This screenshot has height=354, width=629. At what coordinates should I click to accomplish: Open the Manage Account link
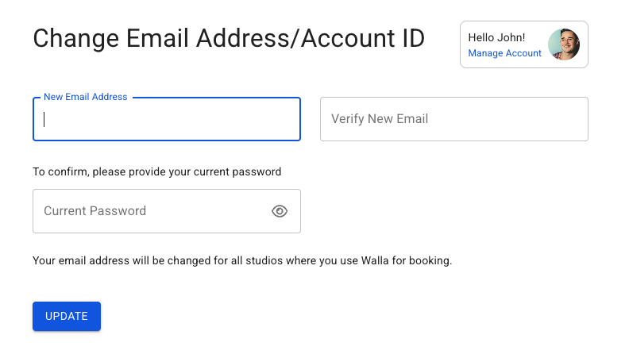click(504, 53)
